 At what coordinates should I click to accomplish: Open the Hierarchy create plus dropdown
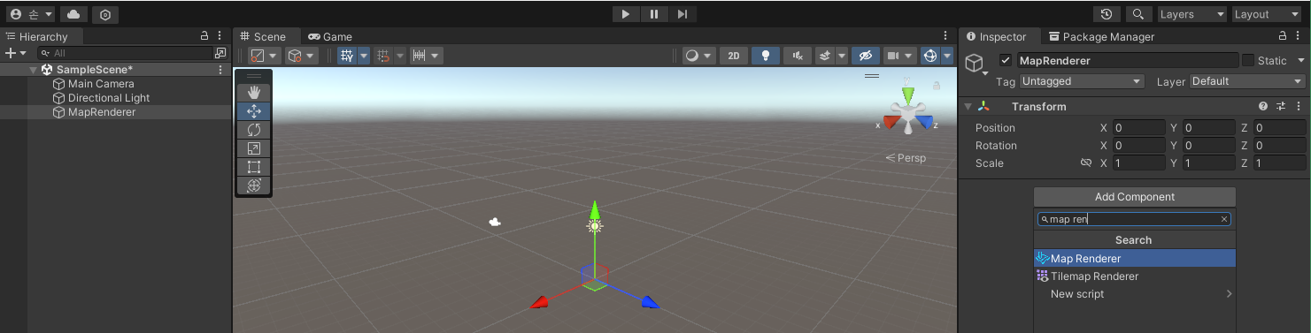pyautogui.click(x=16, y=53)
